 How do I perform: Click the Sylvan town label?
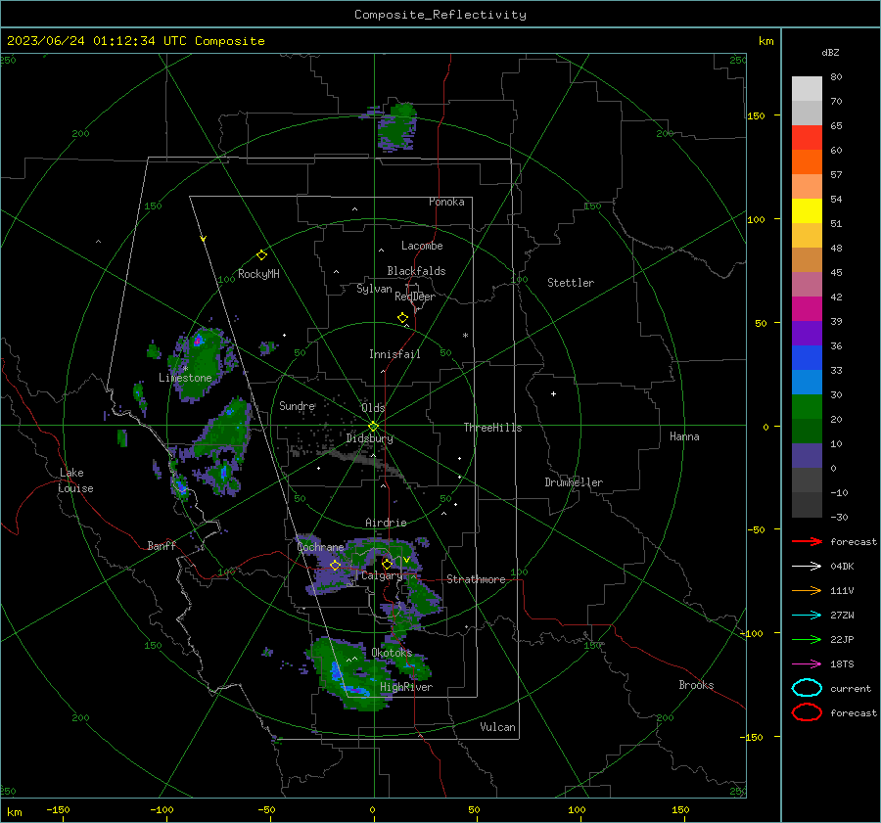point(374,289)
